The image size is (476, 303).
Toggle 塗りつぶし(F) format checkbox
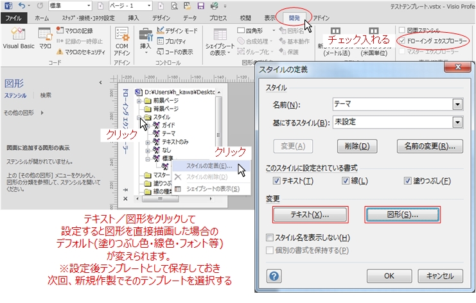click(x=407, y=181)
